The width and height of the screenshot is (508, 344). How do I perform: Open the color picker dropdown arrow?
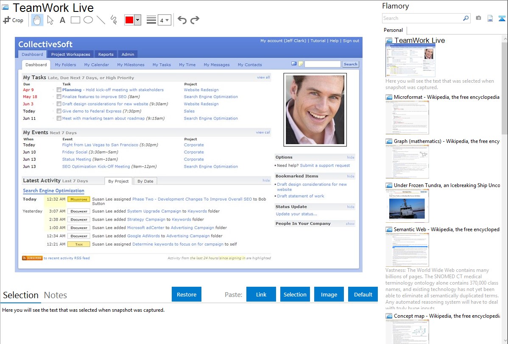(137, 20)
